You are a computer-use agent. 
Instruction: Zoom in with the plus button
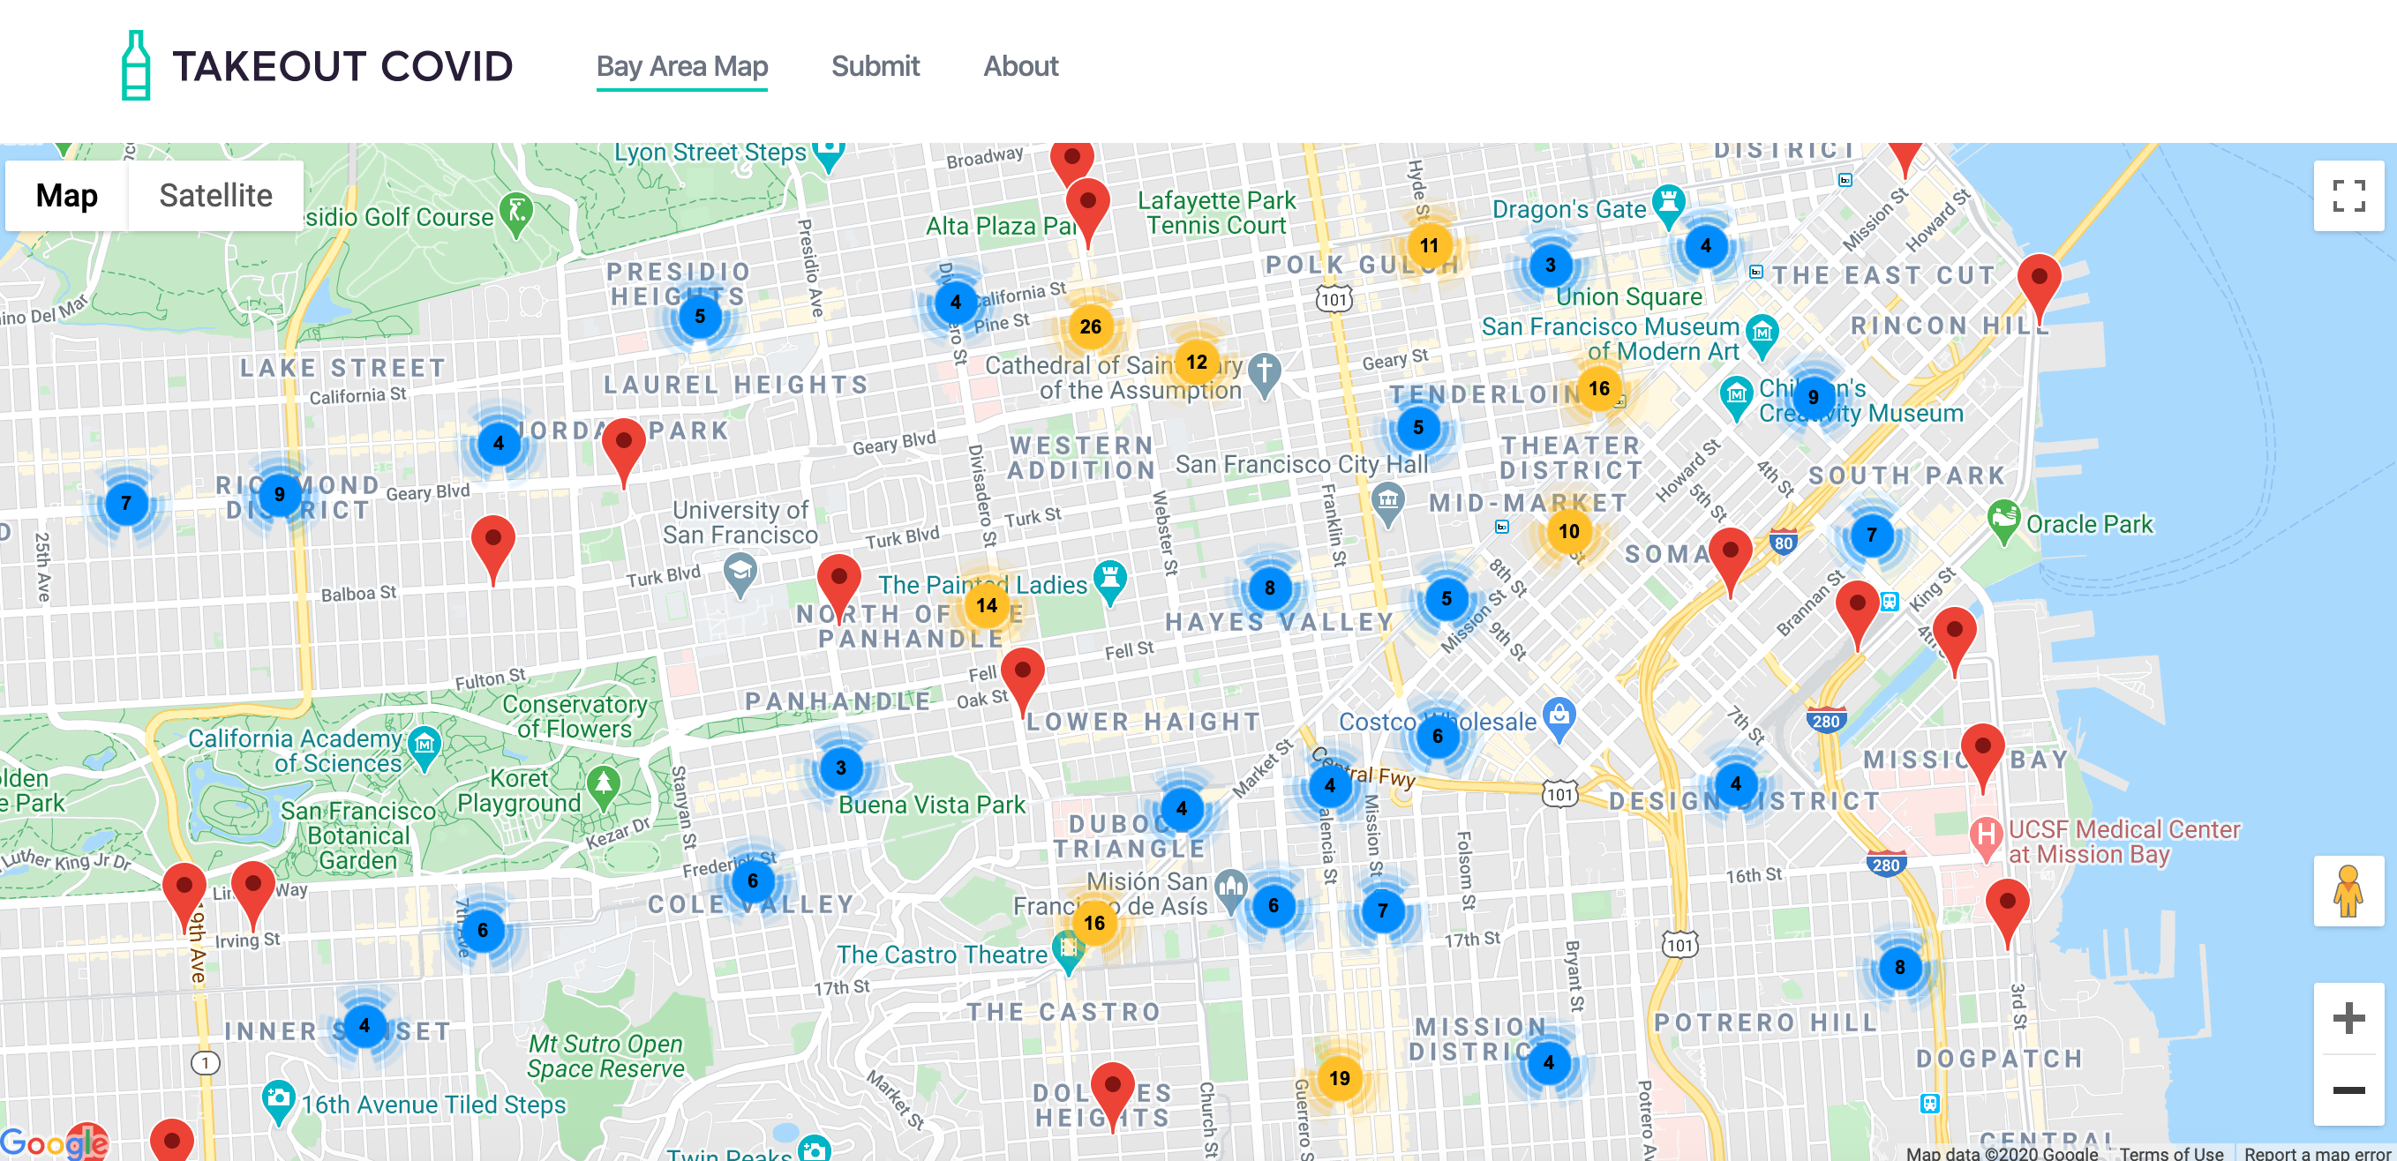[2348, 1018]
